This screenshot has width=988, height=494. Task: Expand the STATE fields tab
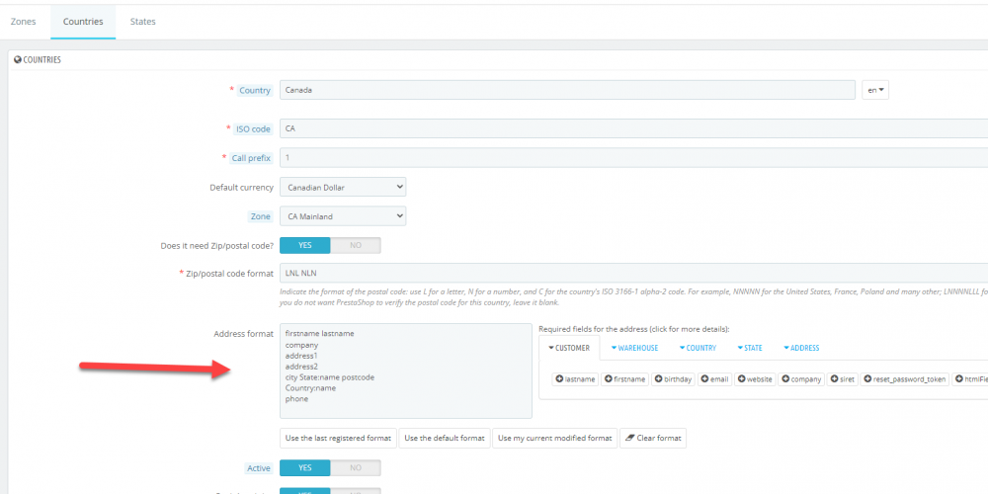(x=750, y=348)
